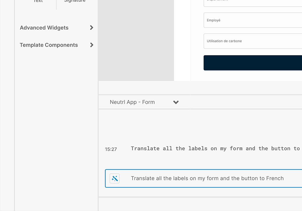Click the Neutrl App - Form title
Viewport: 302px width, 211px height.
coord(132,102)
